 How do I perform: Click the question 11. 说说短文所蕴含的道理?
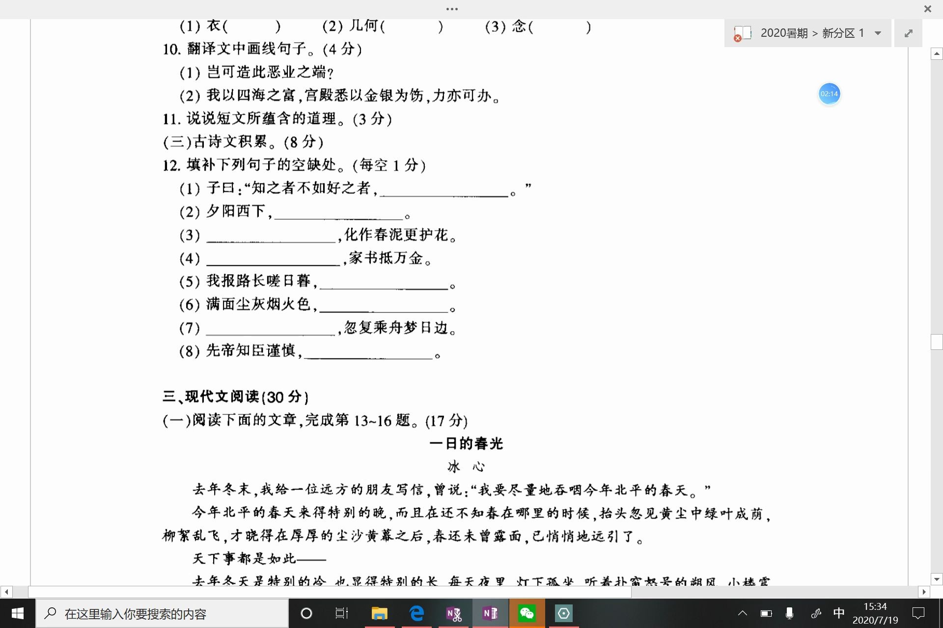(x=277, y=119)
